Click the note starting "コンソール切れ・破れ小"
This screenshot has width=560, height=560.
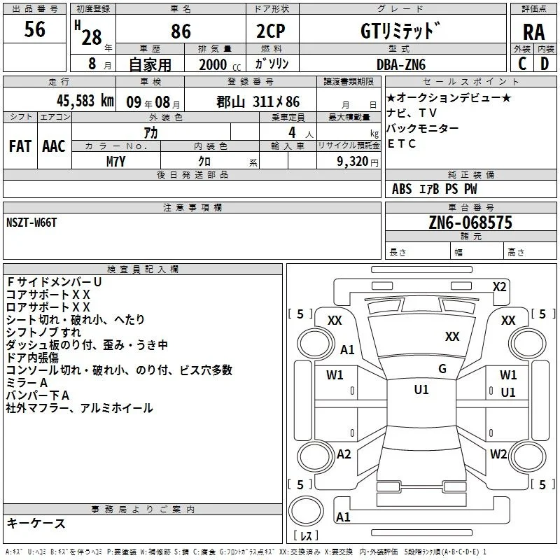[119, 370]
